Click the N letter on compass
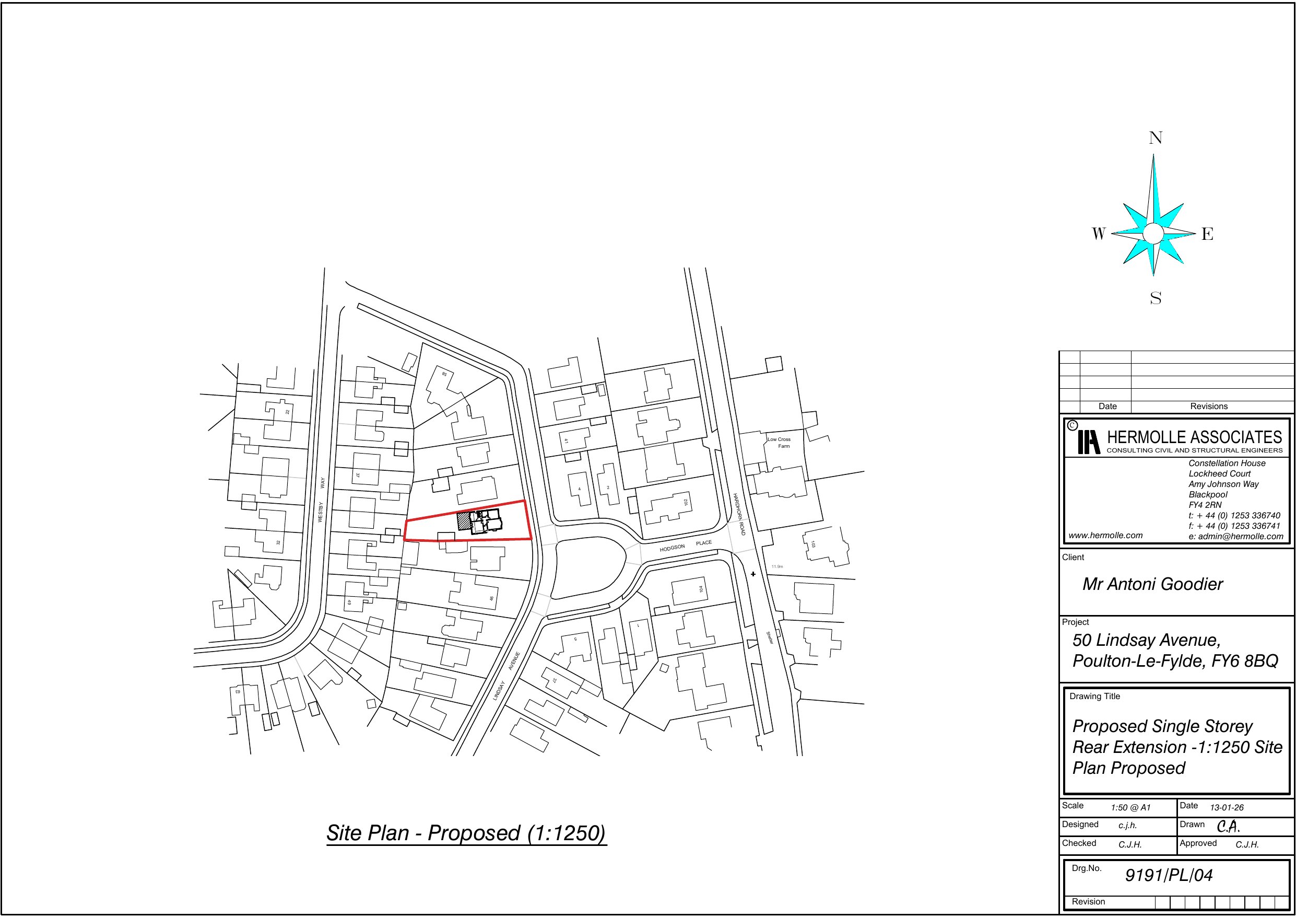This screenshot has height=917, width=1296. point(1156,138)
